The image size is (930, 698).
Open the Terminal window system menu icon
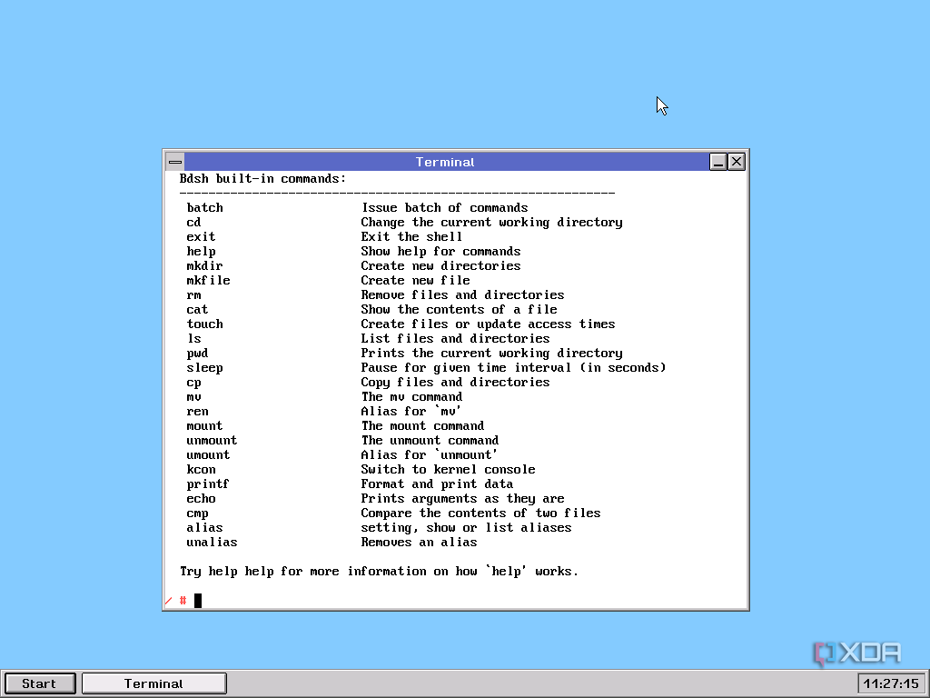(x=175, y=162)
